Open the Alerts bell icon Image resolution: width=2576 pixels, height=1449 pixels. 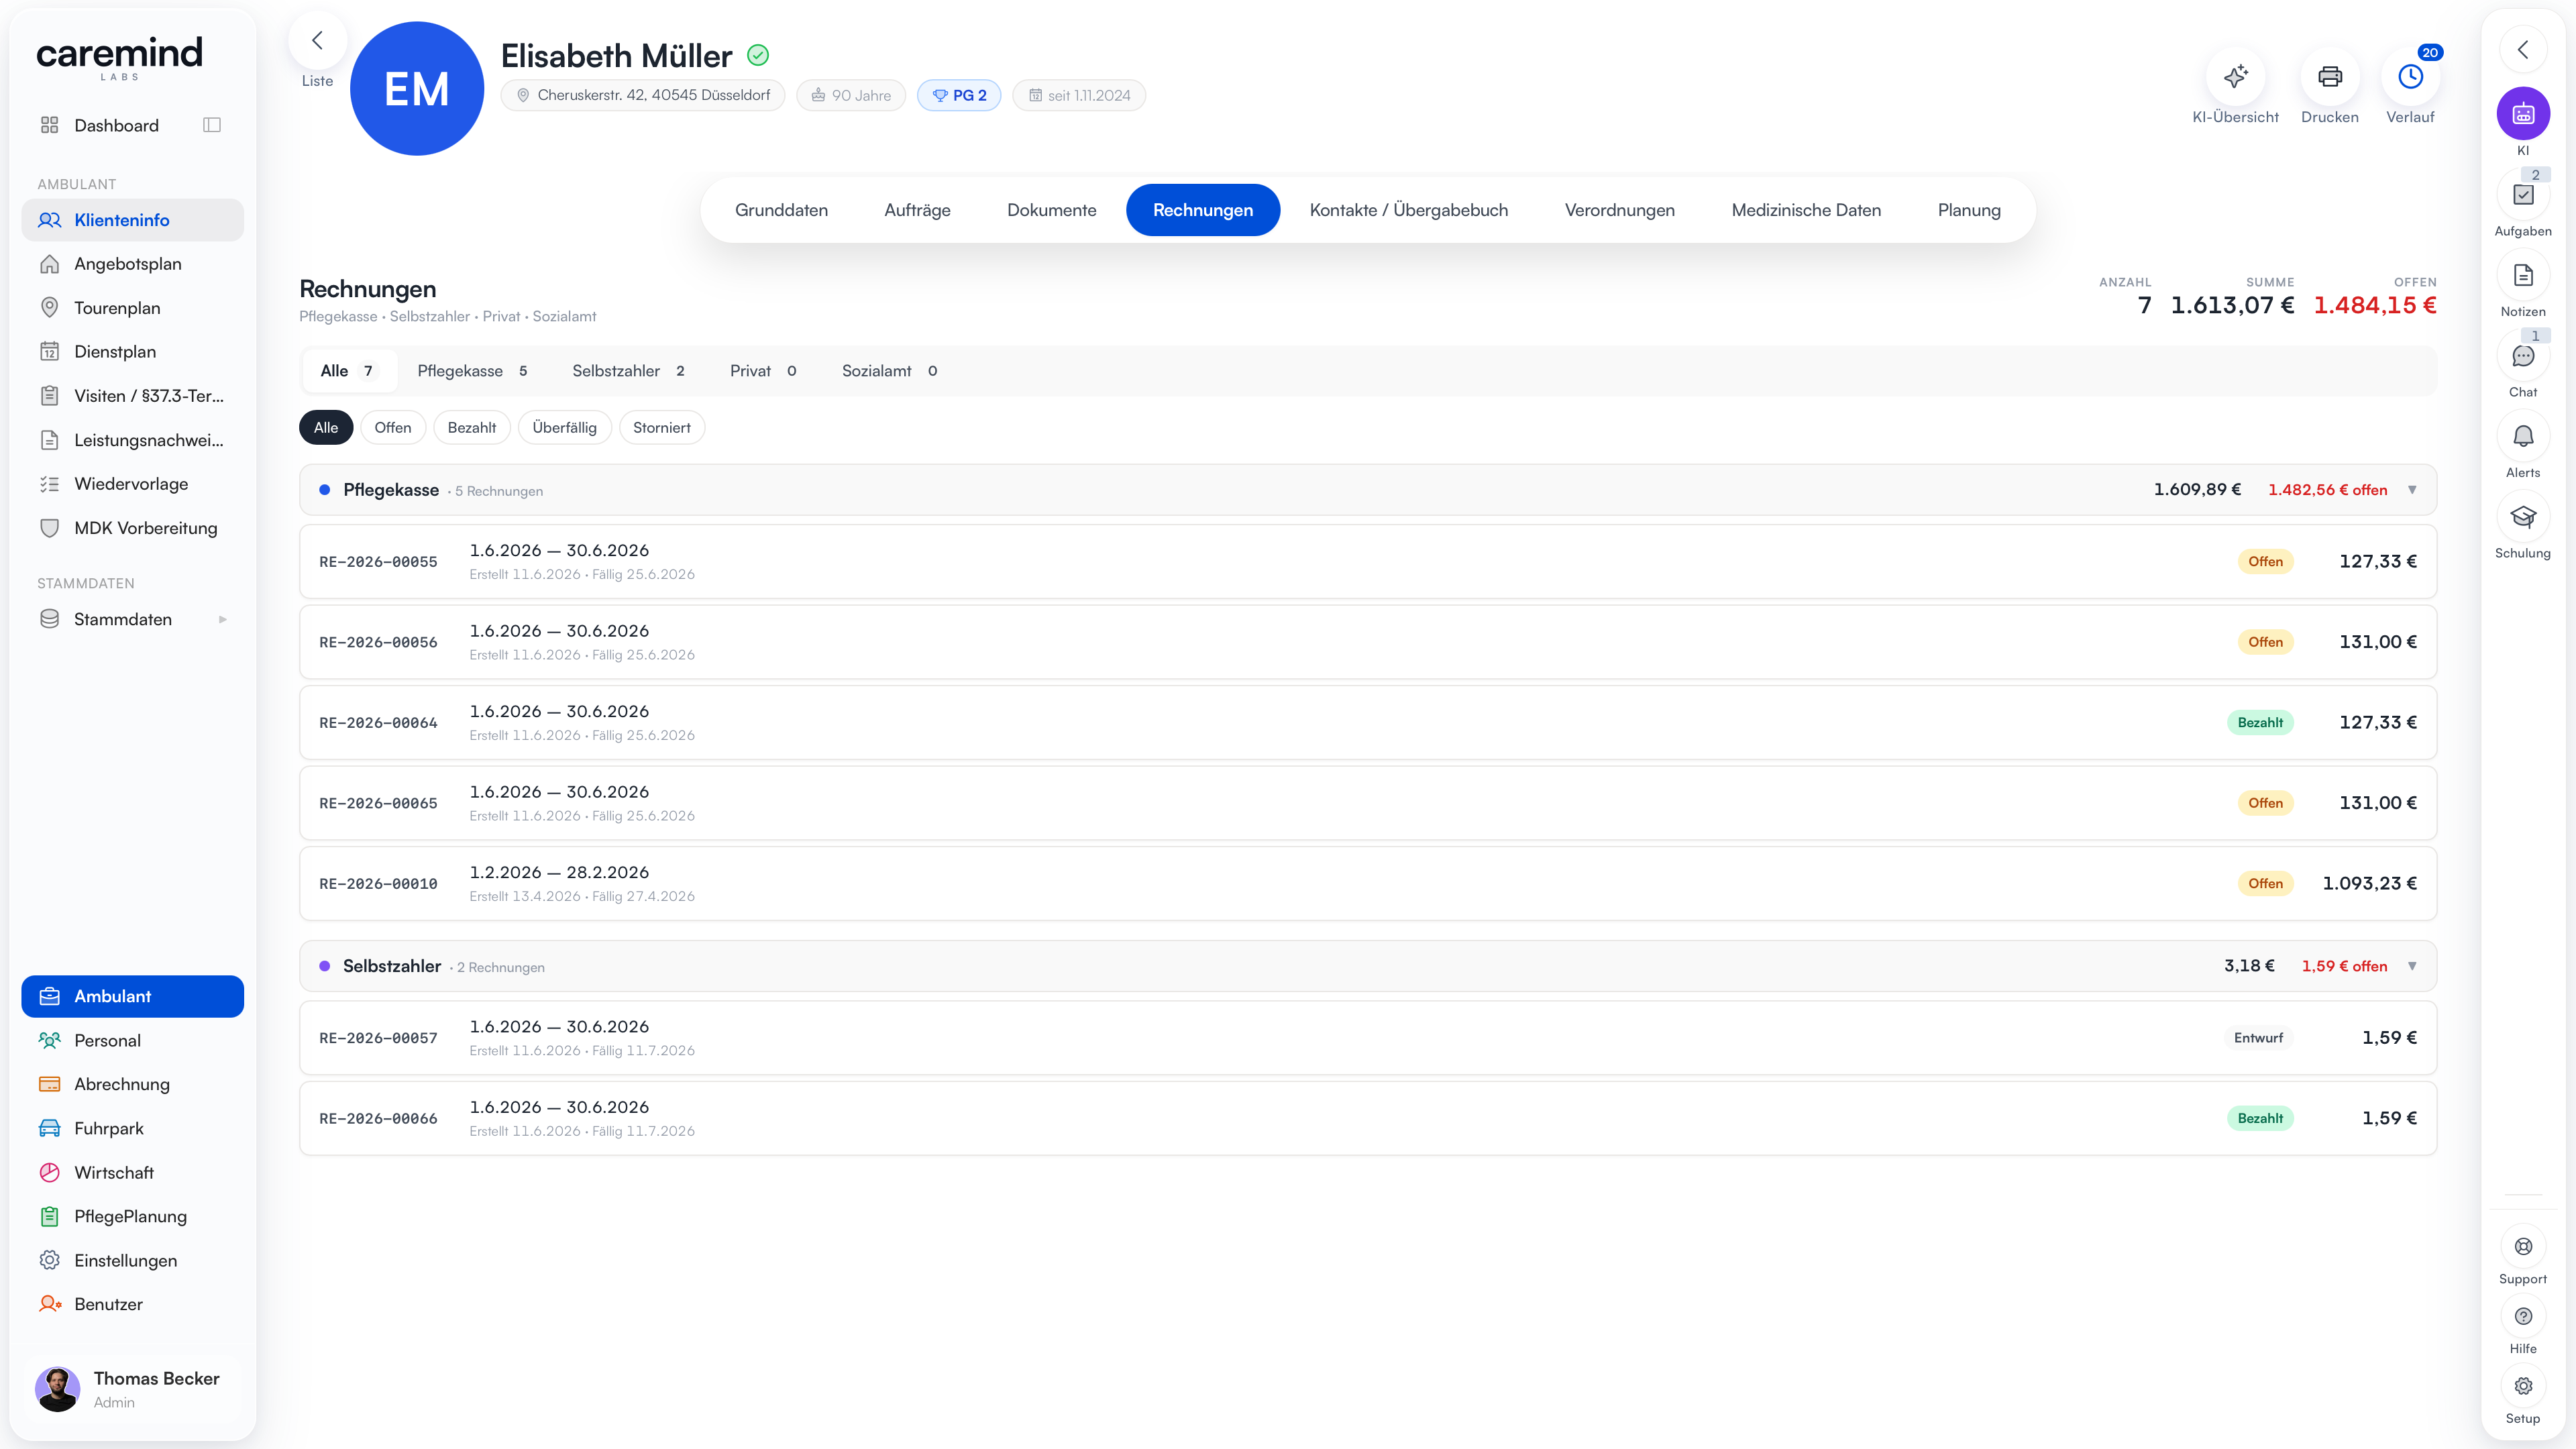click(2523, 436)
